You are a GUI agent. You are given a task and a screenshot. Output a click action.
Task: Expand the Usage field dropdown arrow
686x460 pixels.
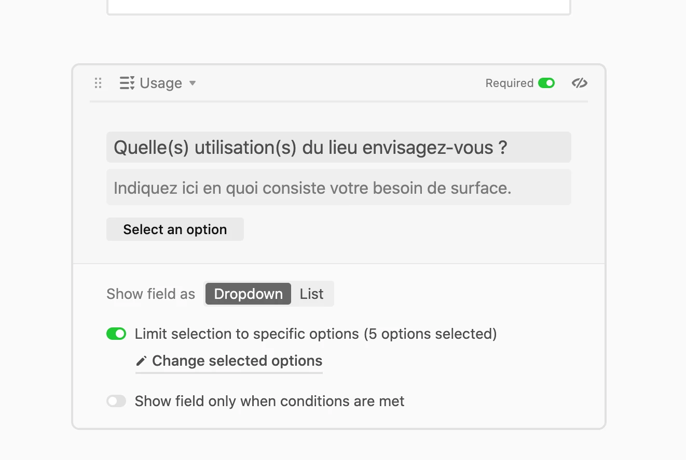[193, 83]
